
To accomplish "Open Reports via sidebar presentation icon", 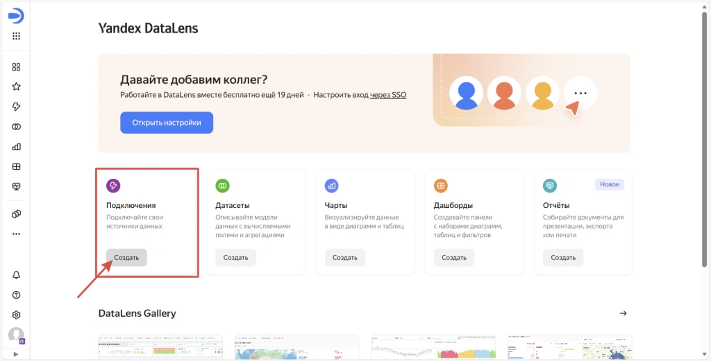I will pos(16,187).
